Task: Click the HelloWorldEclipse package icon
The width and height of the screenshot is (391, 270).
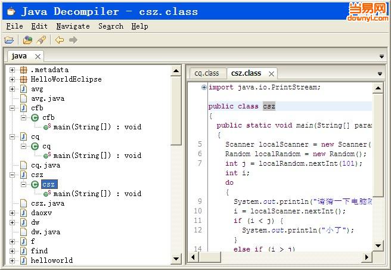Action: coord(23,79)
